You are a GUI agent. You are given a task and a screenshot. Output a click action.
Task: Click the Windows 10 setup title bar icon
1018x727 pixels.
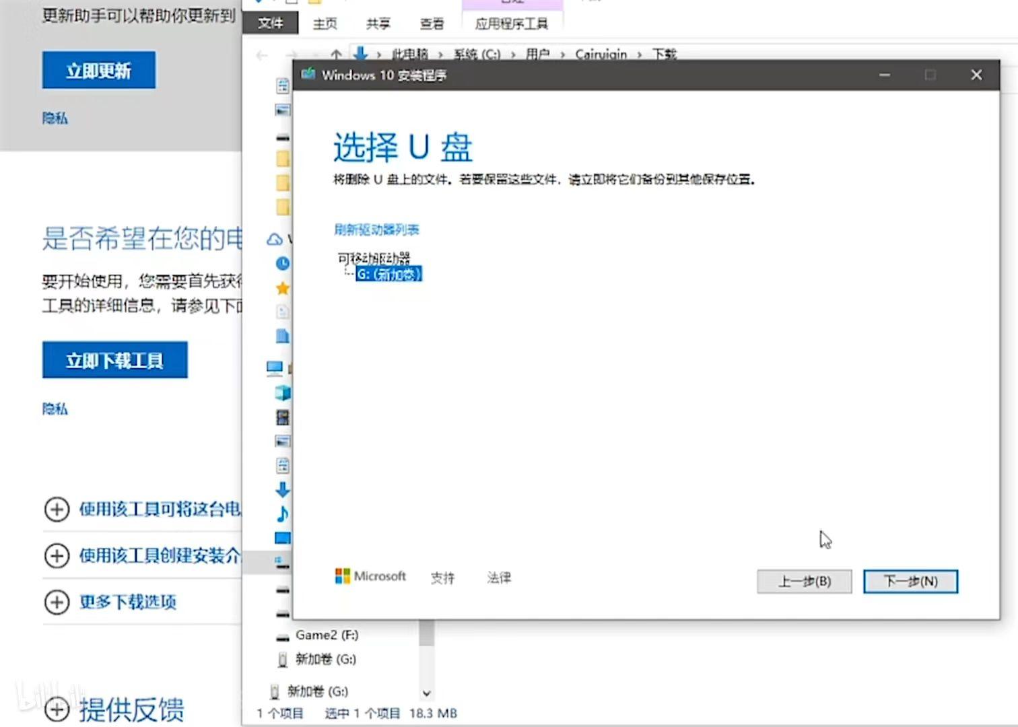(x=308, y=74)
